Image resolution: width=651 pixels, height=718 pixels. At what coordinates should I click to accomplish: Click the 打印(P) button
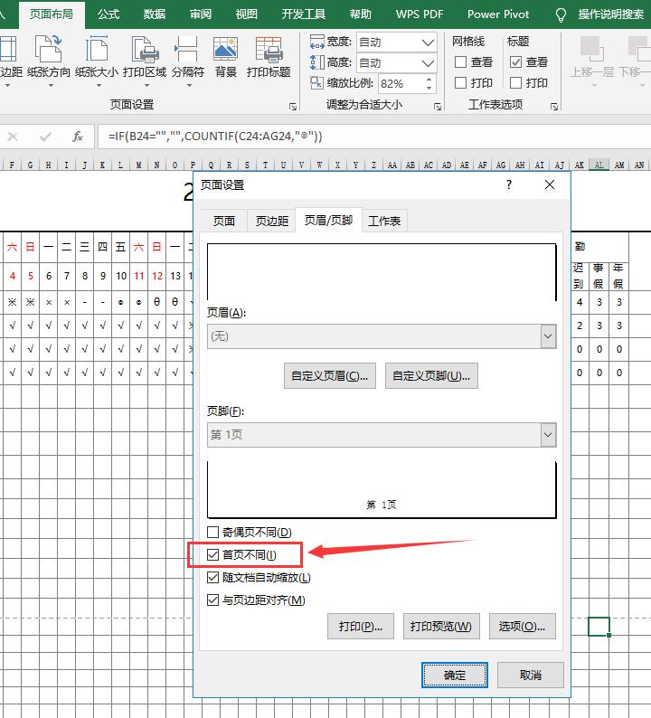tap(360, 626)
